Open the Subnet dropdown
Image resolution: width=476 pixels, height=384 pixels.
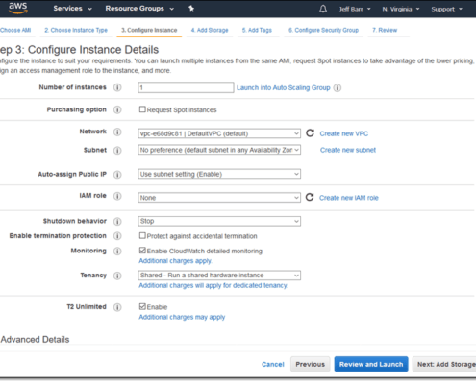point(219,150)
